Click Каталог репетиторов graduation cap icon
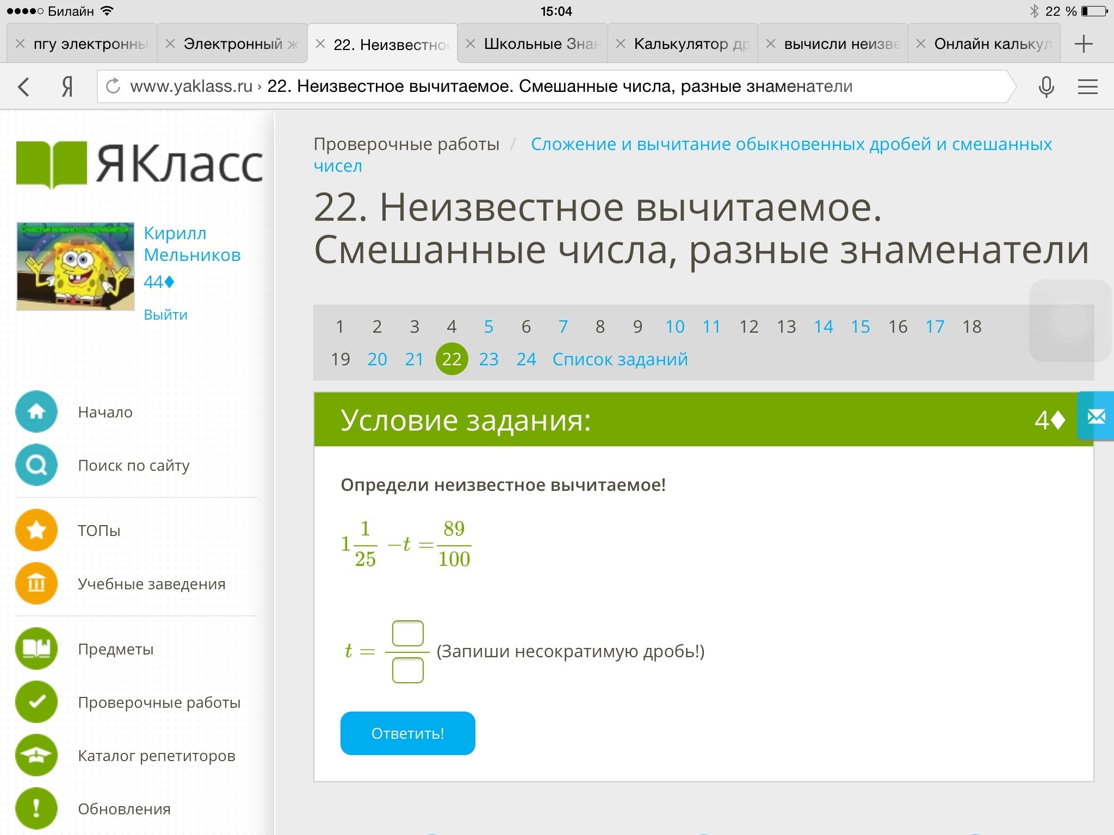Image resolution: width=1114 pixels, height=835 pixels. point(36,755)
